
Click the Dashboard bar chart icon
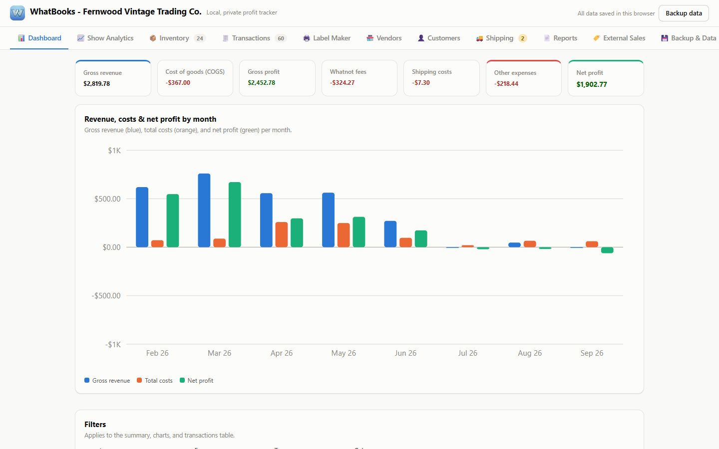(21, 38)
